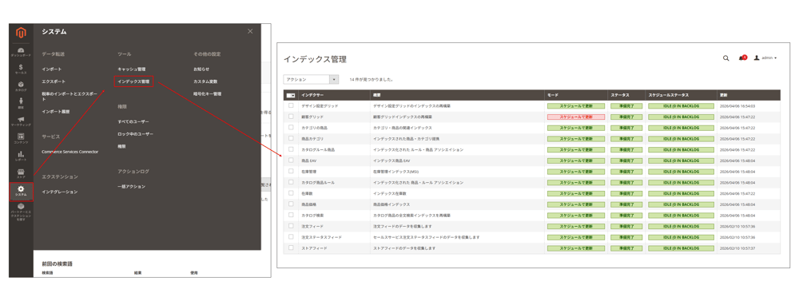The width and height of the screenshot is (799, 301).
Task: Open the Reports (レポート) sidebar icon
Action: coord(21,156)
